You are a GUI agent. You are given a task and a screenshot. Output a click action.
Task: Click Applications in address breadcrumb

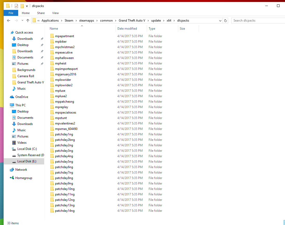[x=50, y=21]
